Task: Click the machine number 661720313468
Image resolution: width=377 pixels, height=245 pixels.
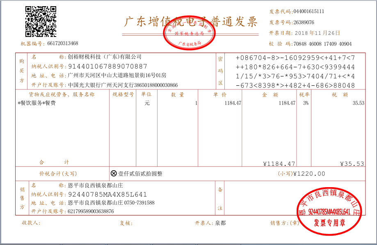Action: click(x=62, y=44)
